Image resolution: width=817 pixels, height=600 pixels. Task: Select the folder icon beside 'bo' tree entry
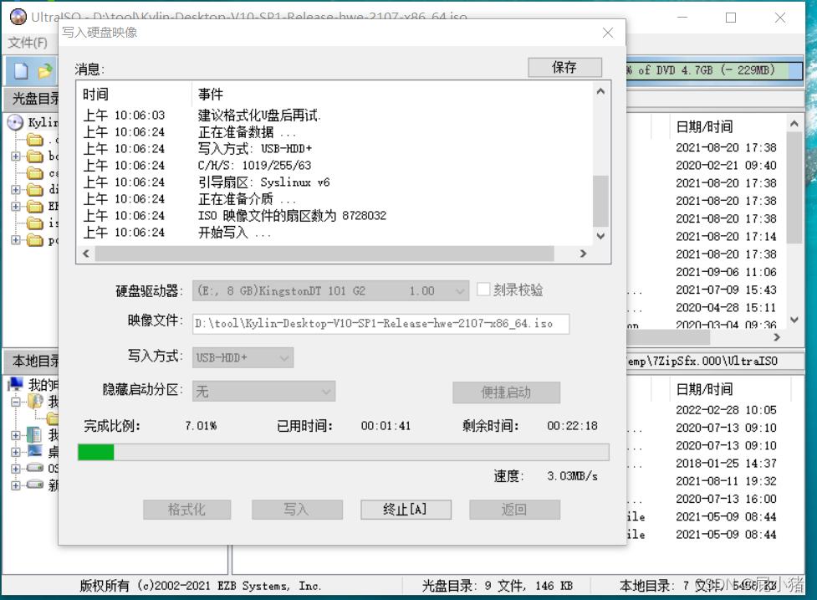[35, 156]
